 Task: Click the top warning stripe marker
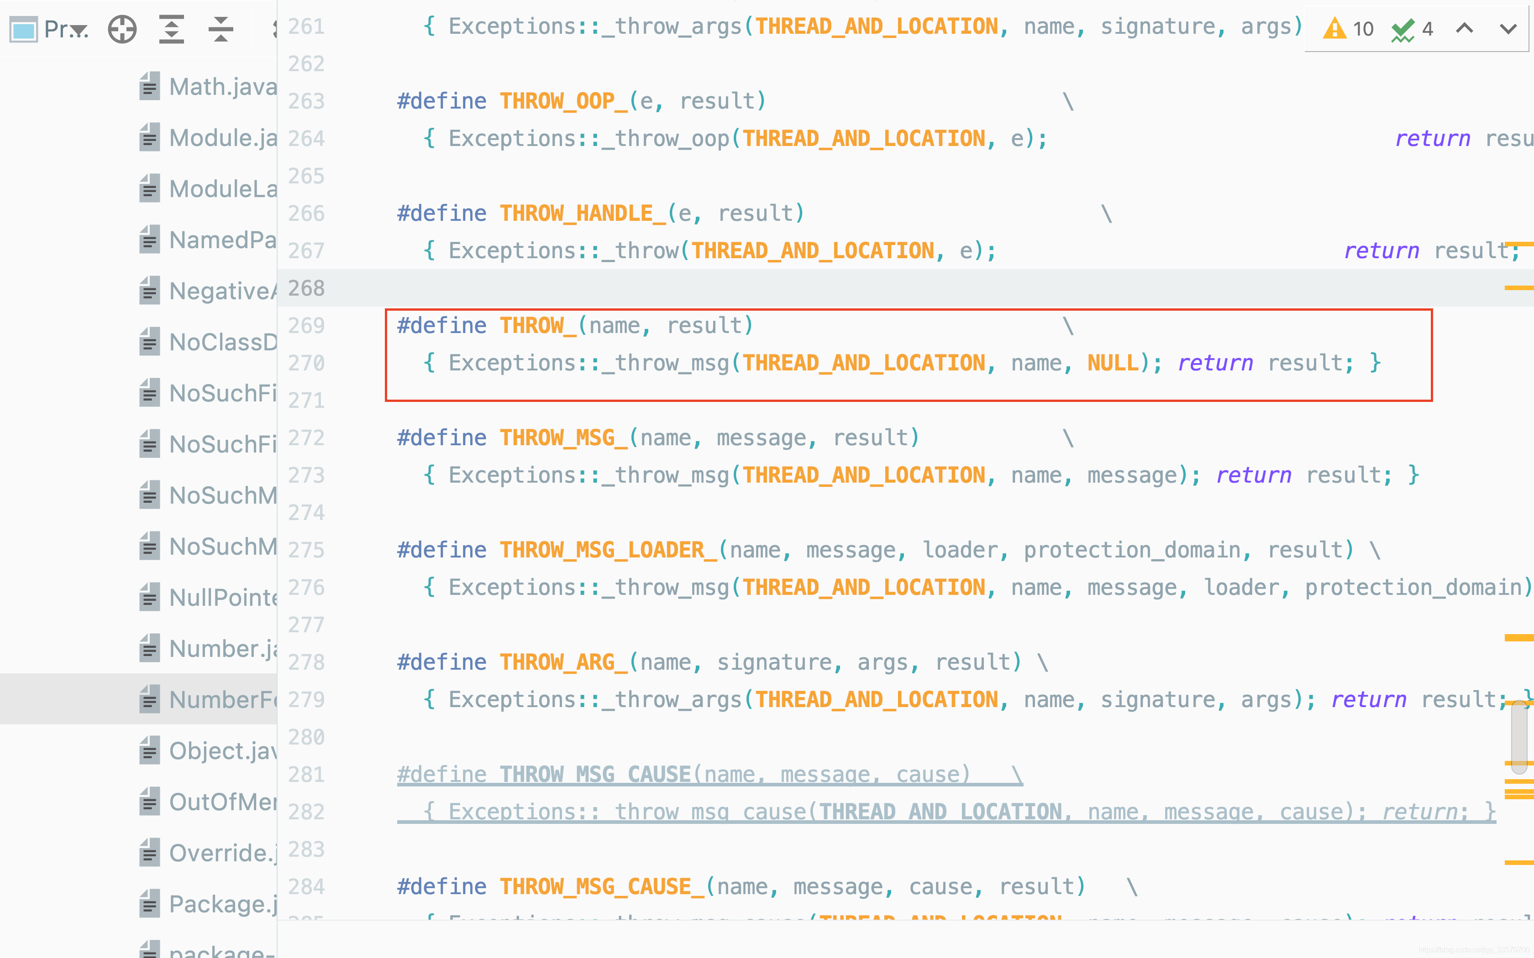pyautogui.click(x=1519, y=243)
